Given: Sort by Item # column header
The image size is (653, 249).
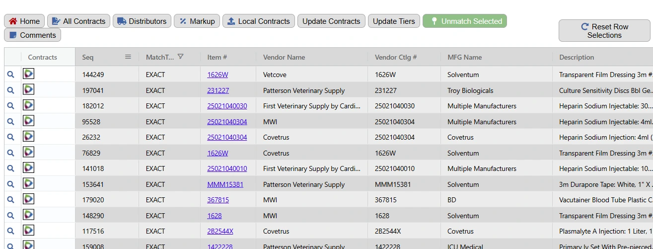Looking at the screenshot, I should [217, 57].
